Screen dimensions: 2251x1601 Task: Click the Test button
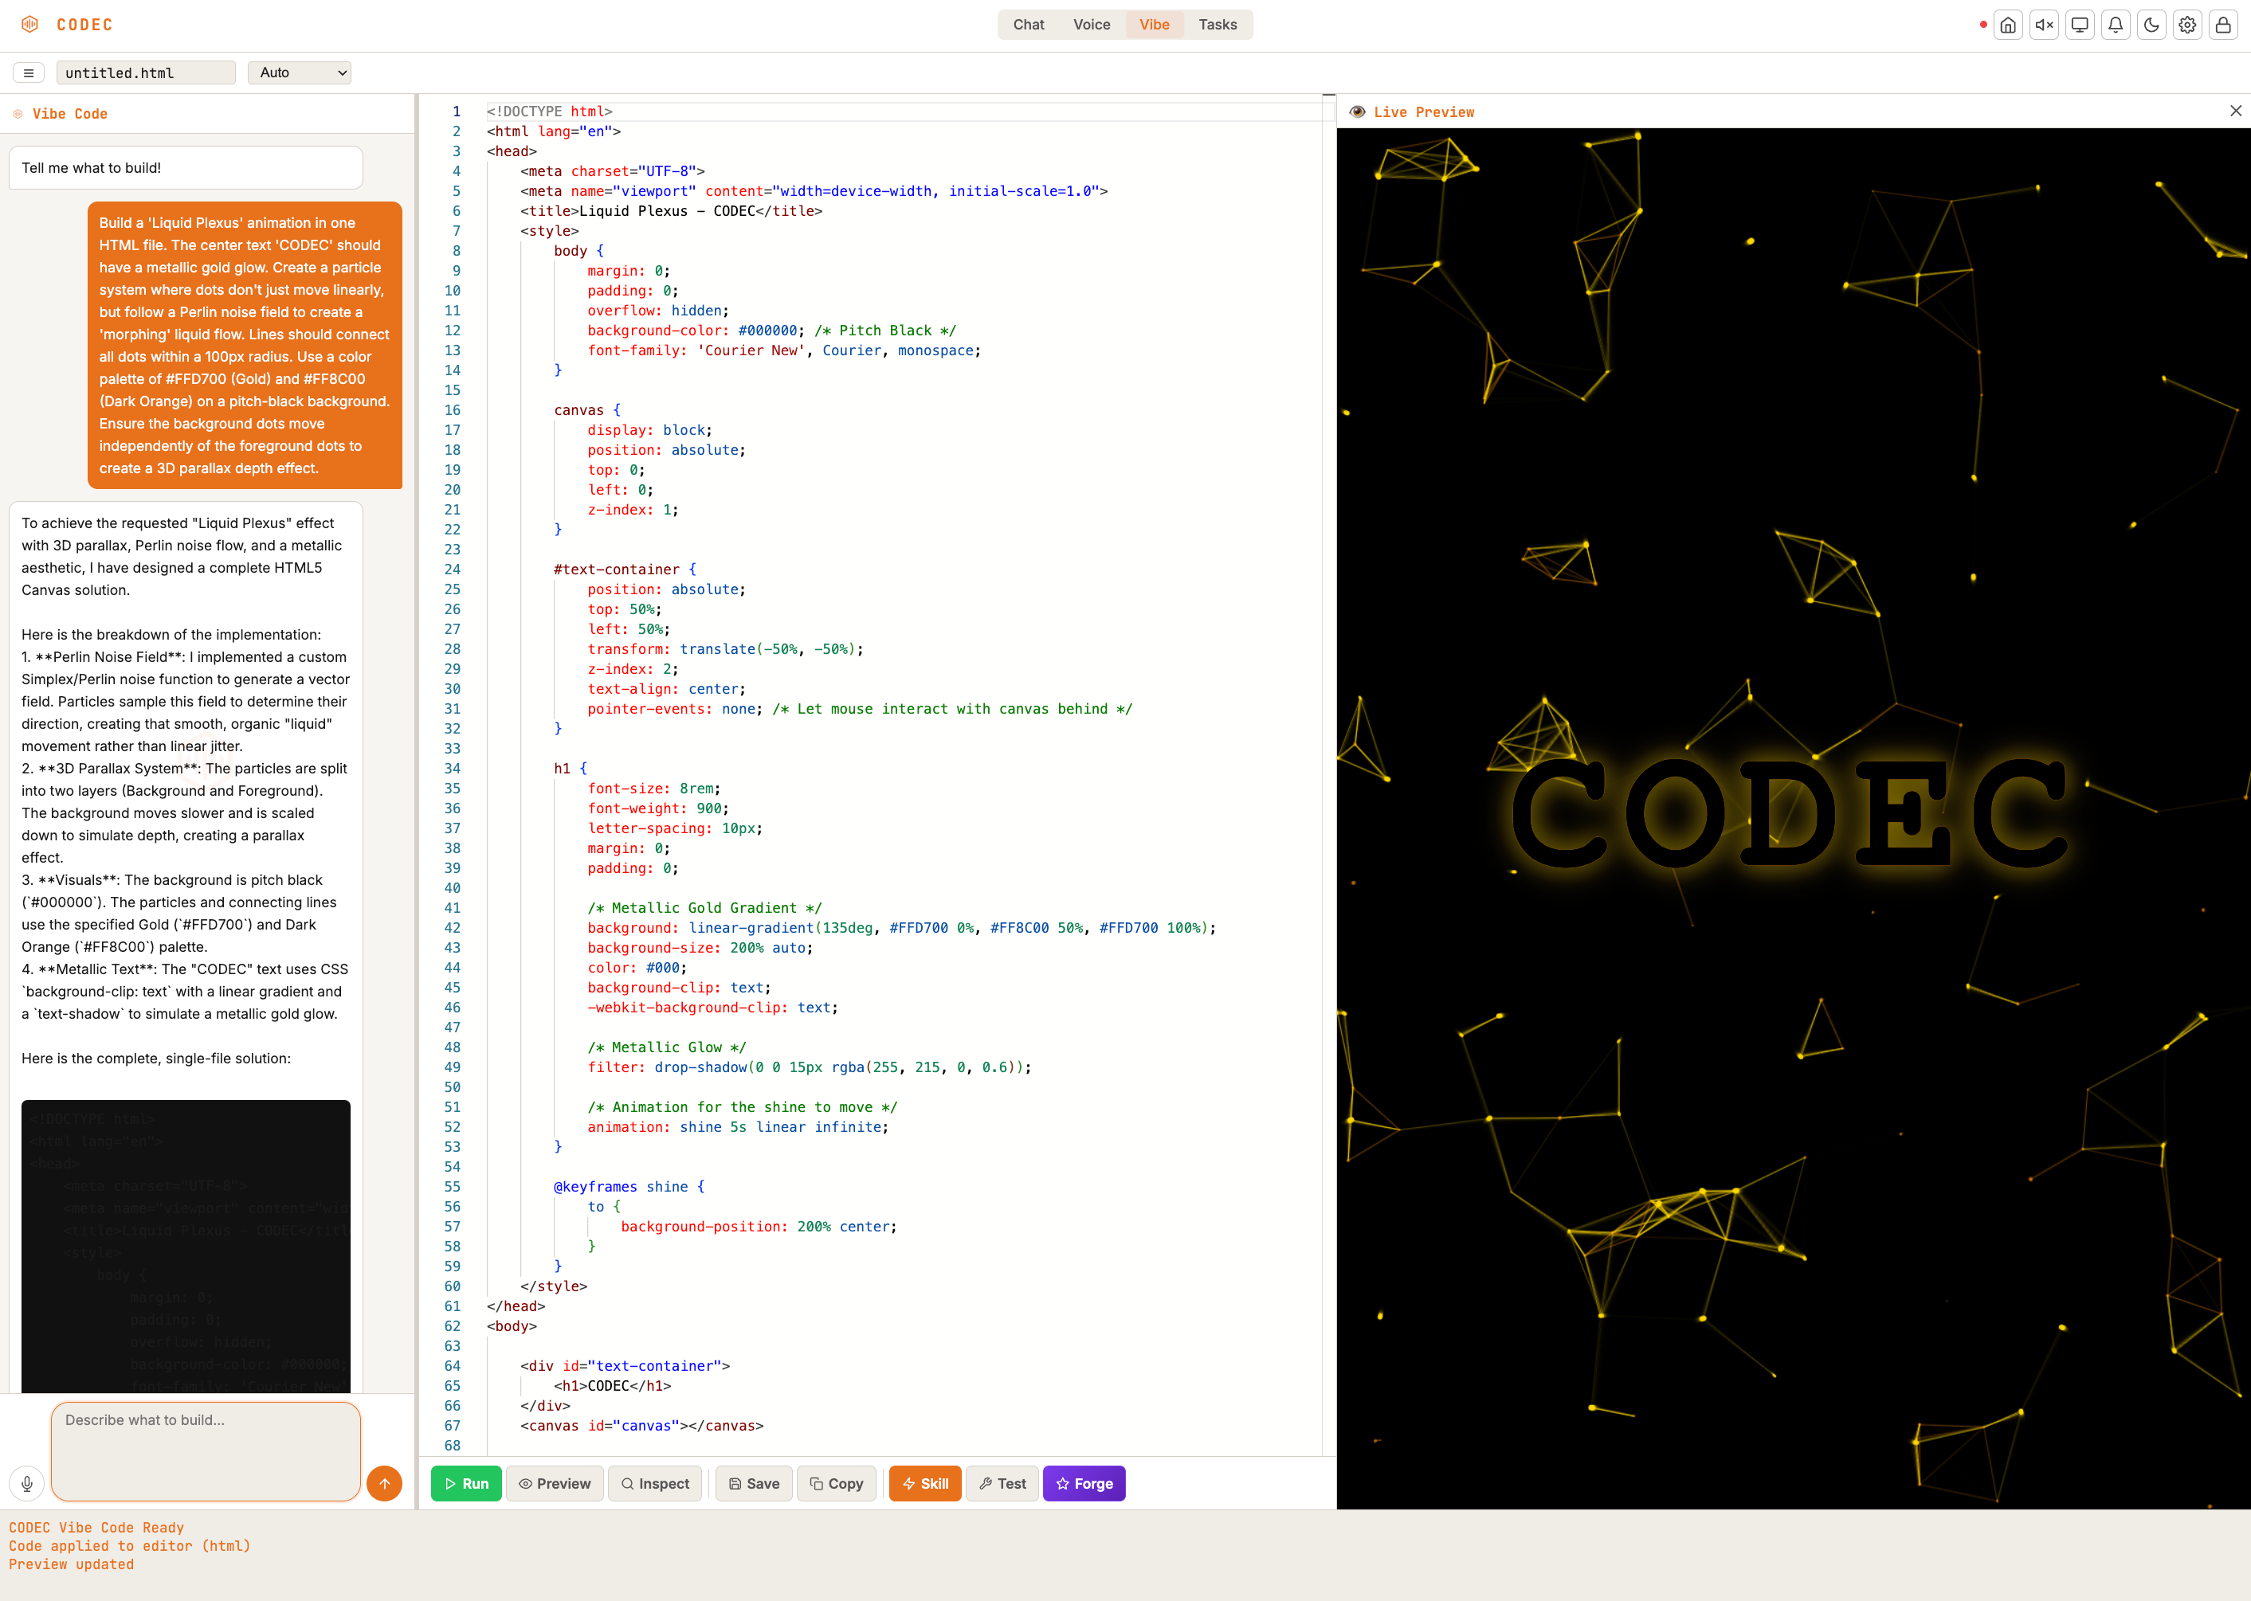[x=1002, y=1484]
